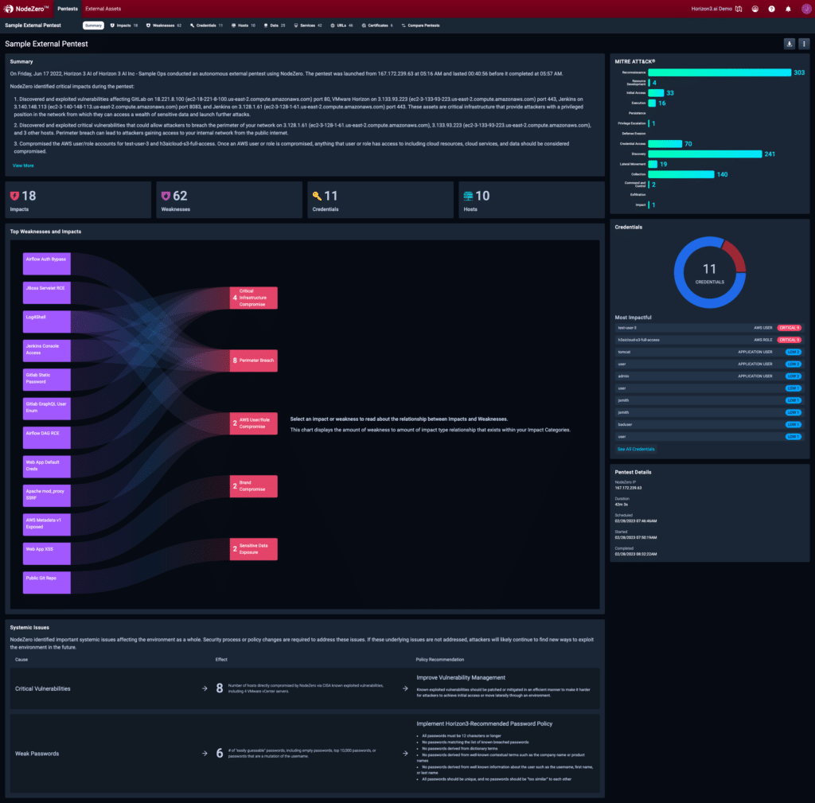Expand the Log4Shell weakness in the diagram
This screenshot has width=815, height=803.
45,321
